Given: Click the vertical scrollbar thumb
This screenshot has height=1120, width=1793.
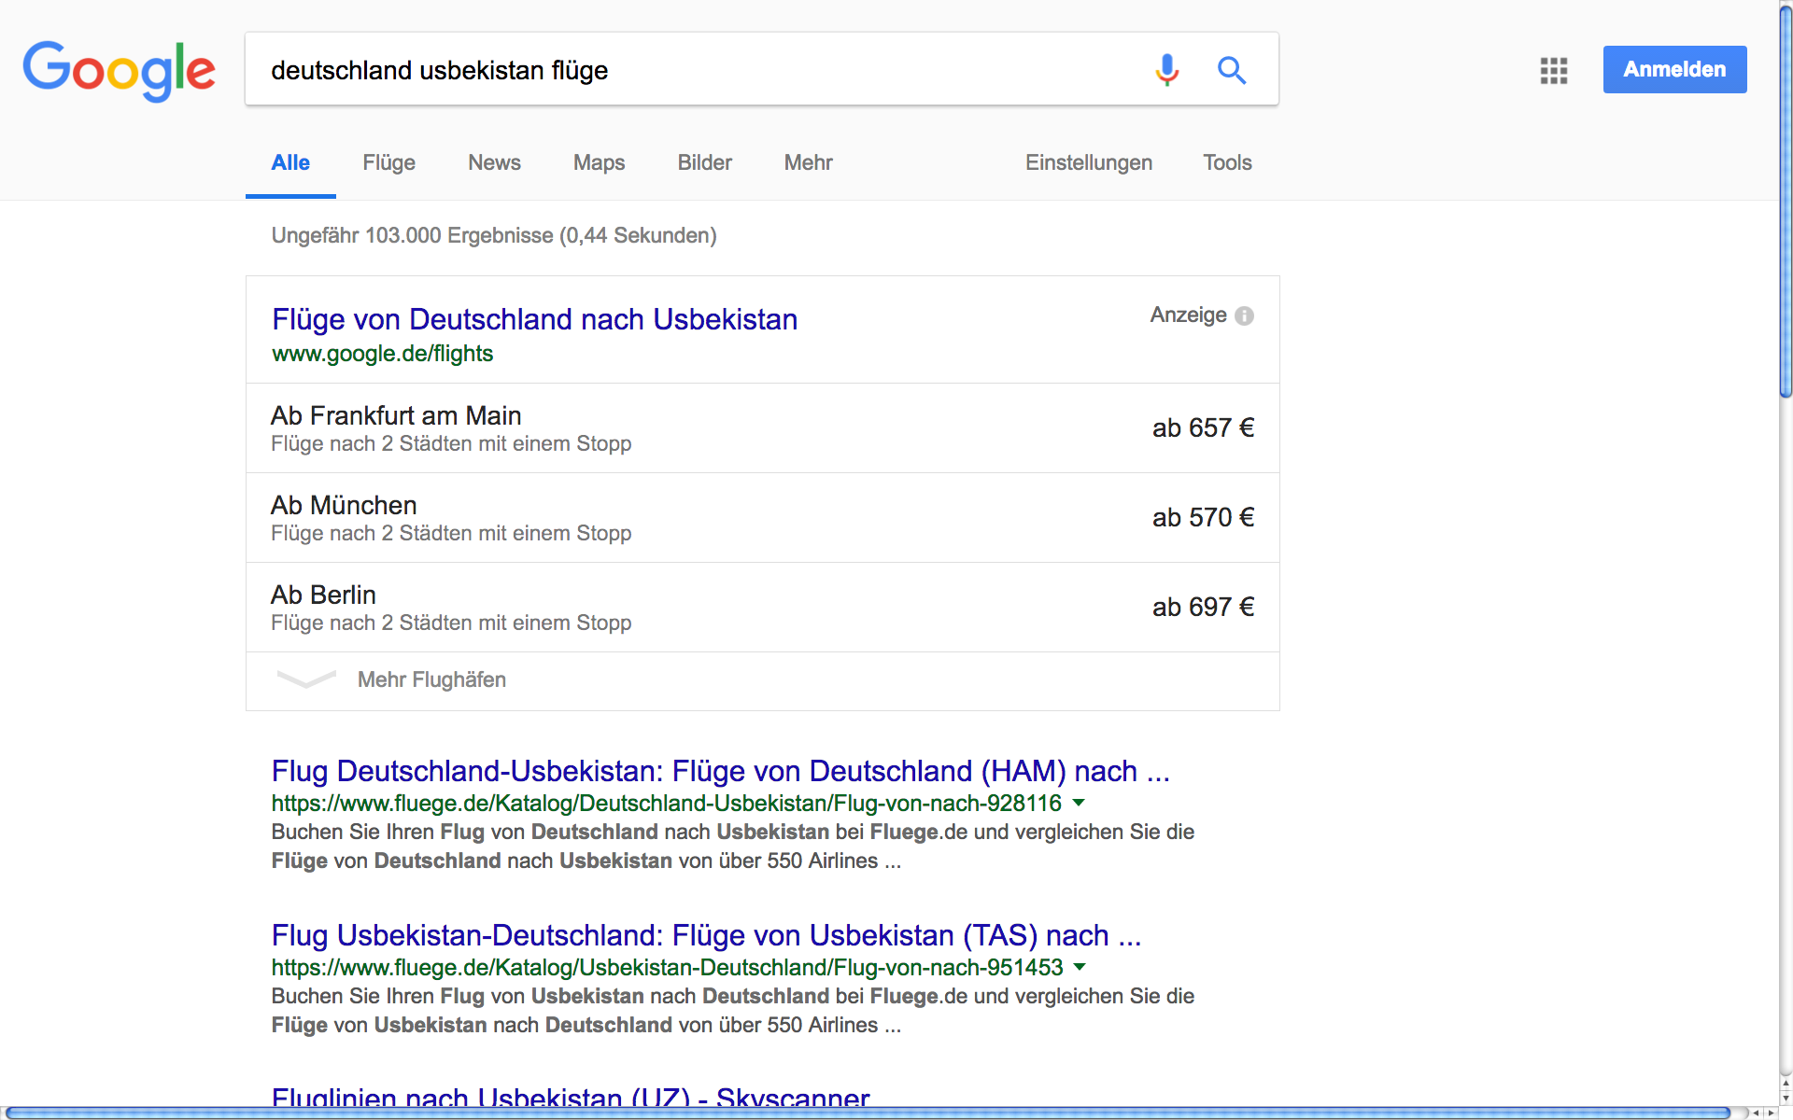Looking at the screenshot, I should pyautogui.click(x=1786, y=201).
